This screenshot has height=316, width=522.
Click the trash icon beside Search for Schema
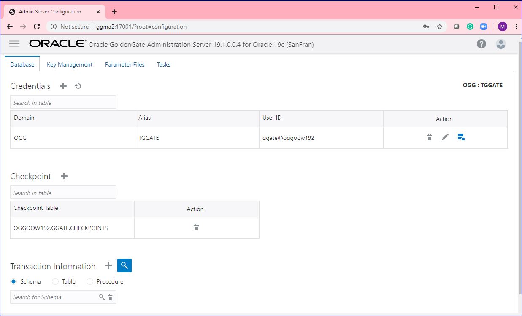coord(111,297)
